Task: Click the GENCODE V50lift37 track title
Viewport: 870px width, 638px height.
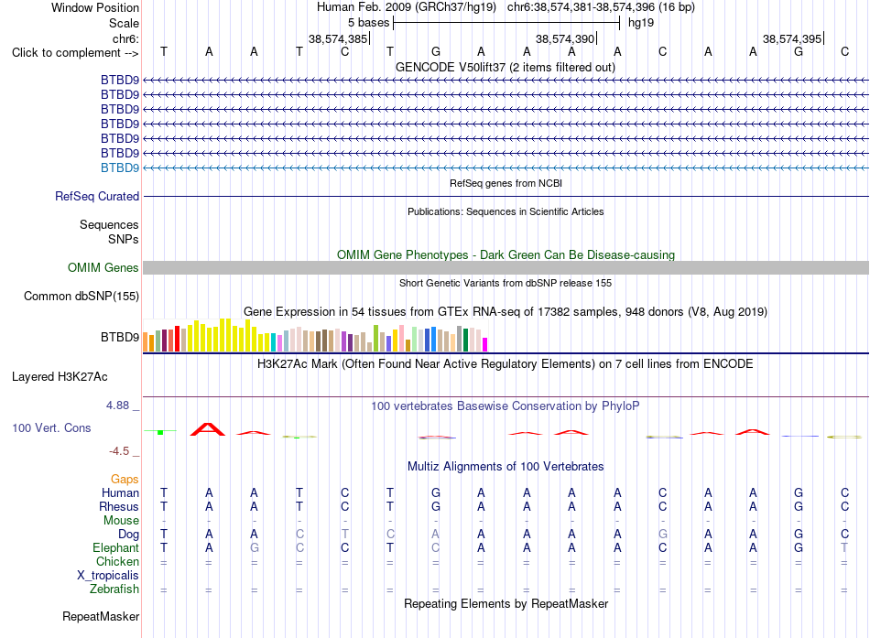Action: tap(506, 68)
